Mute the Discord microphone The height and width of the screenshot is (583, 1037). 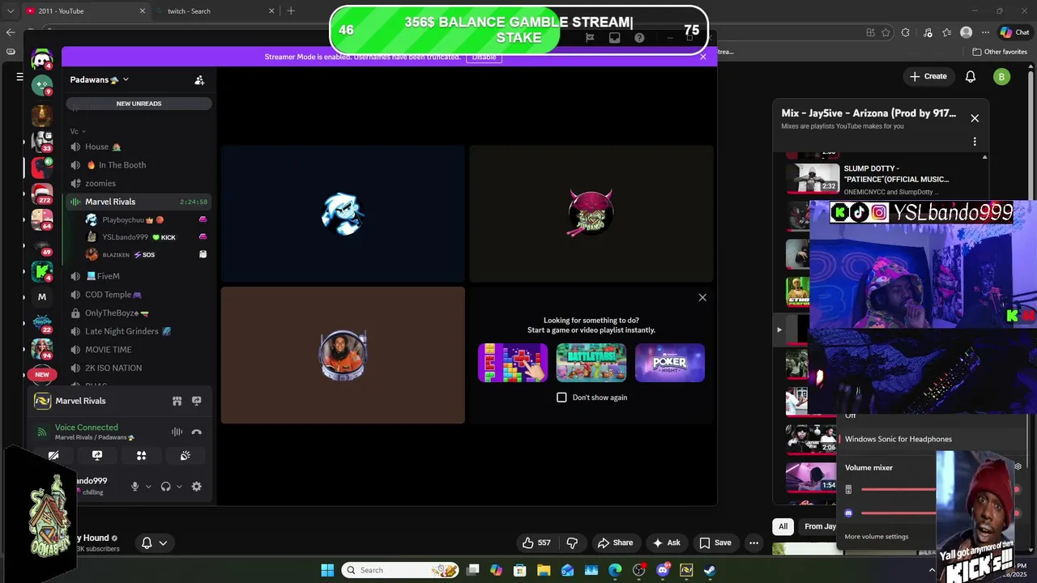[135, 487]
